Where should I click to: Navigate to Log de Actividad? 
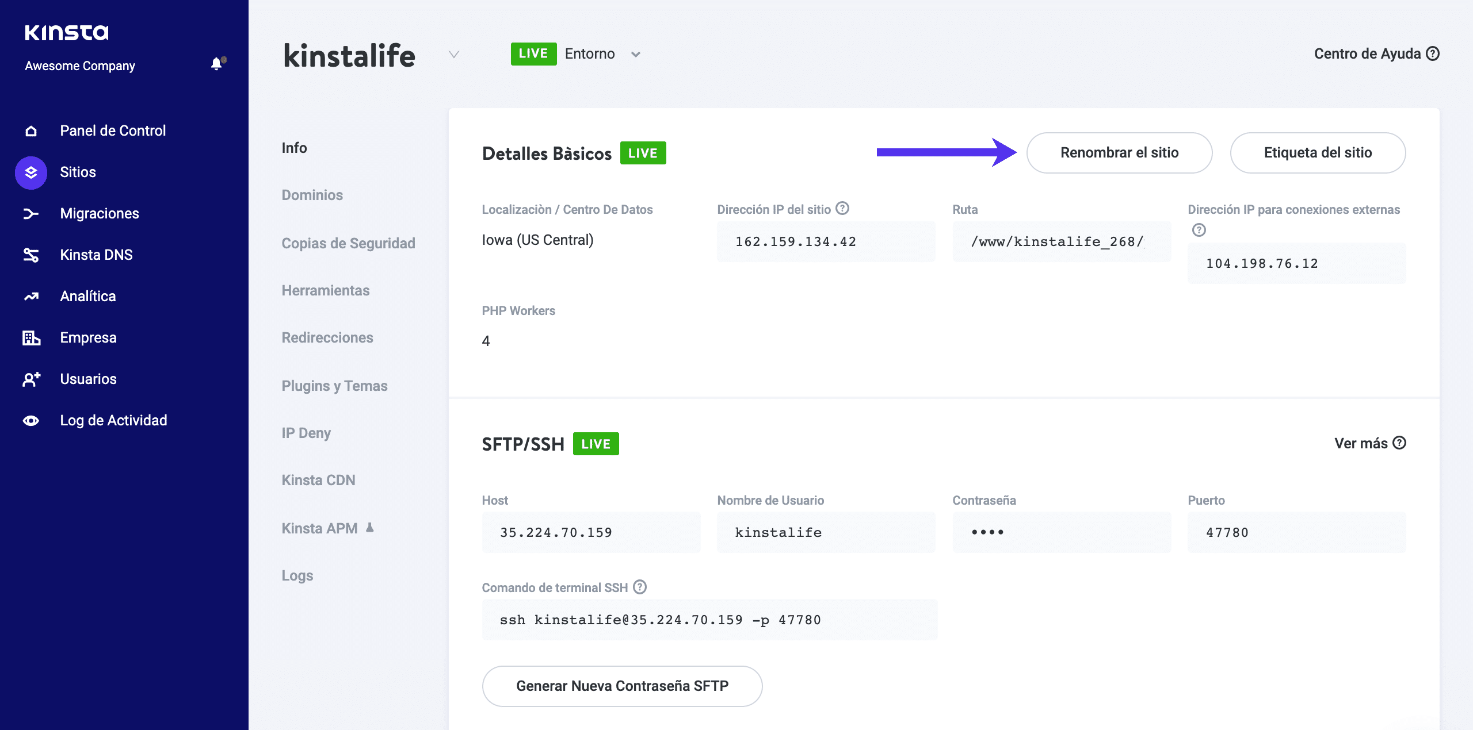coord(114,420)
